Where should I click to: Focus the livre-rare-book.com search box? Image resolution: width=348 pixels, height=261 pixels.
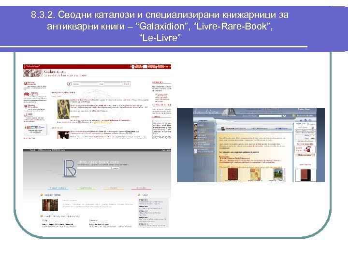[94, 168]
